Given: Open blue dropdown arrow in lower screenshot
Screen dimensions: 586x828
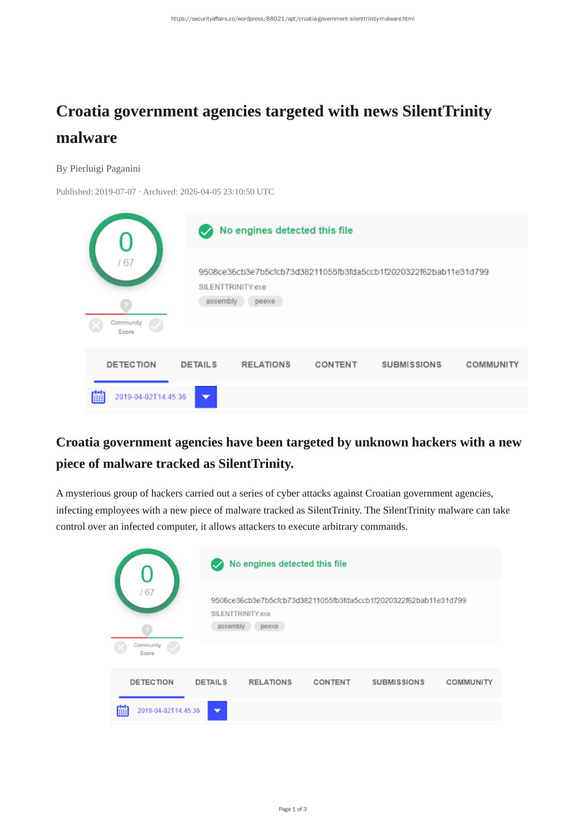Looking at the screenshot, I should point(217,711).
